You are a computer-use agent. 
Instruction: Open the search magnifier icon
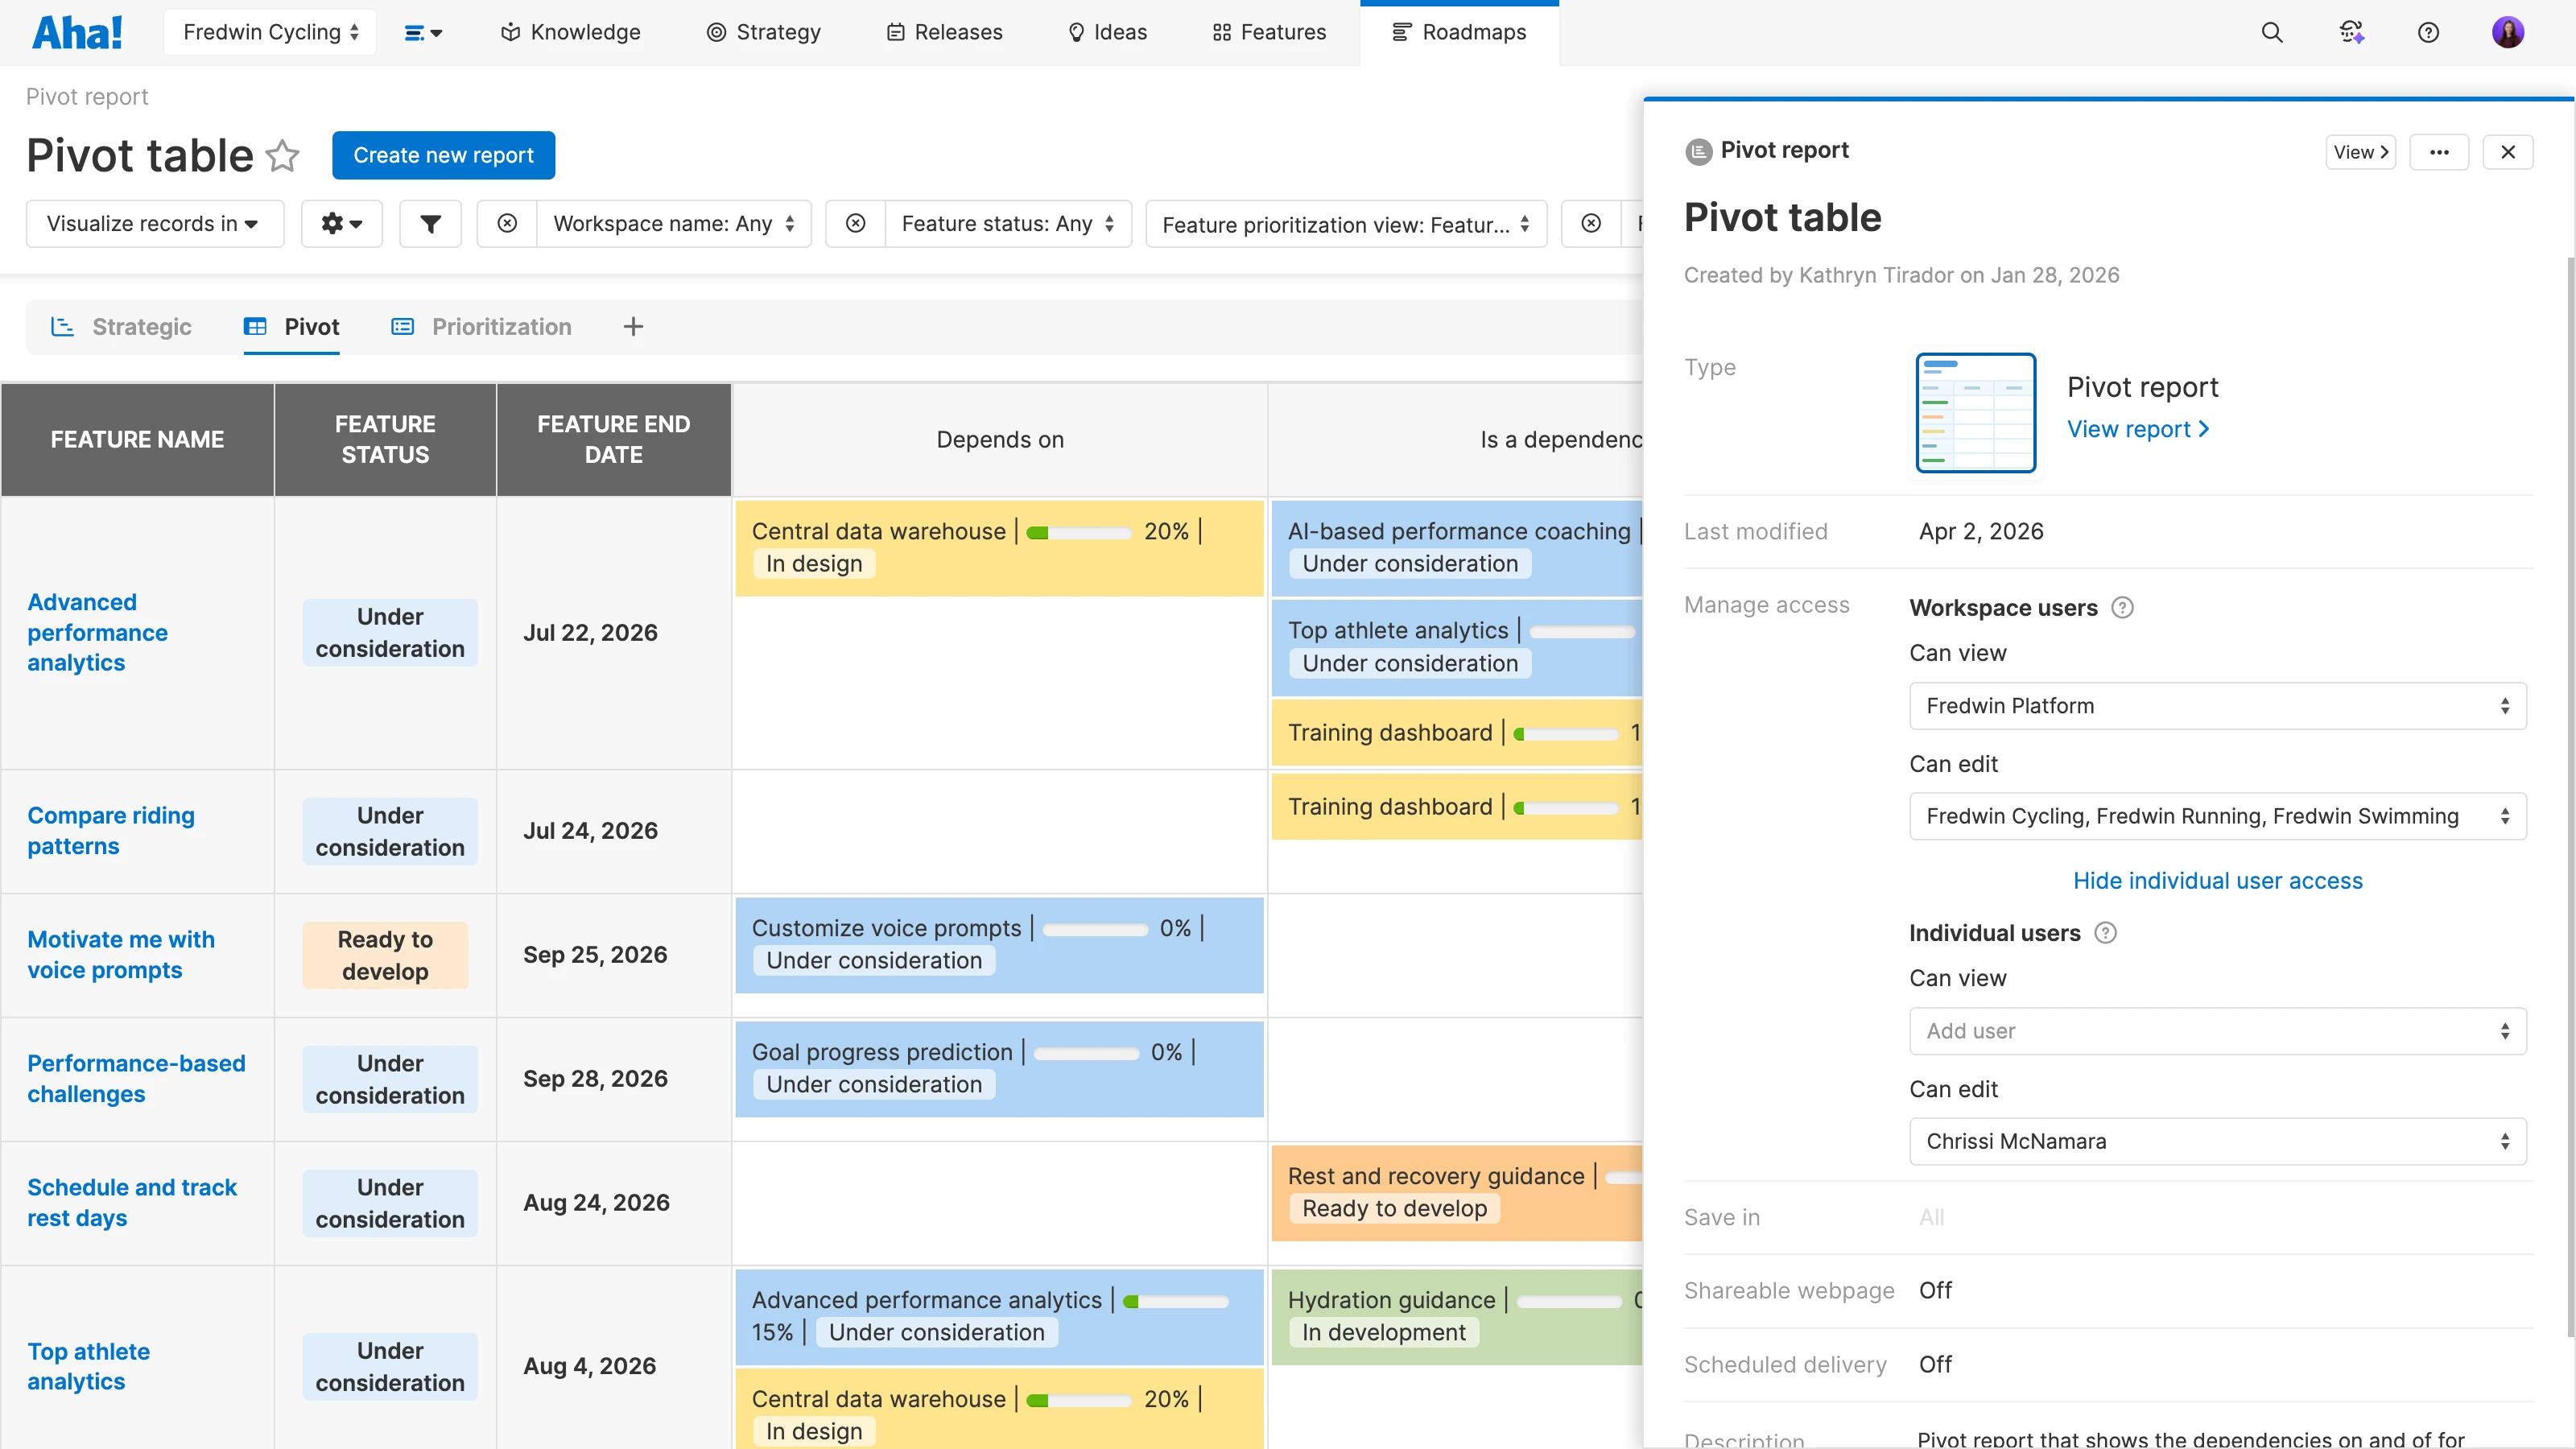click(x=2271, y=32)
